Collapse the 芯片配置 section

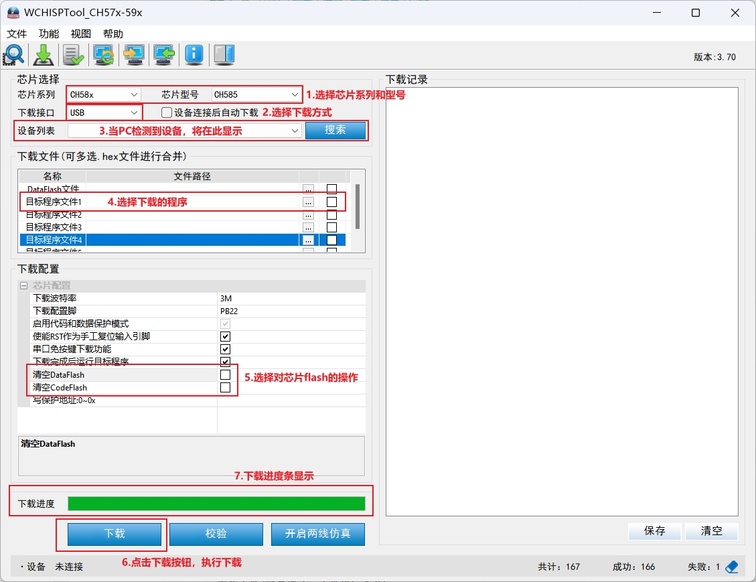[23, 285]
